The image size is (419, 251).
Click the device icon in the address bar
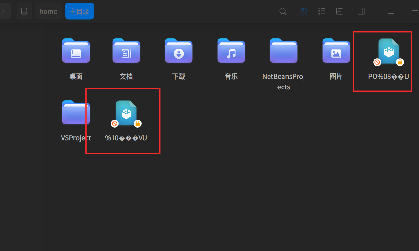[24, 11]
